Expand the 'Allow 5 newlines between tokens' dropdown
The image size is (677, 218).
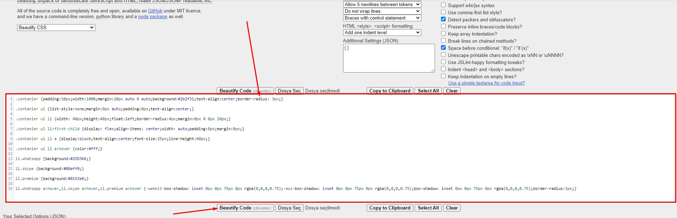pyautogui.click(x=382, y=4)
